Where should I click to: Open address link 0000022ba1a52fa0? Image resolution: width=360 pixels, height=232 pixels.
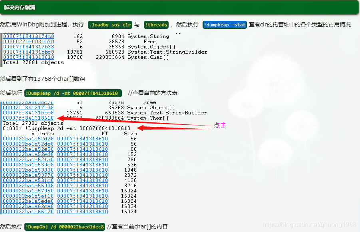click(28, 160)
